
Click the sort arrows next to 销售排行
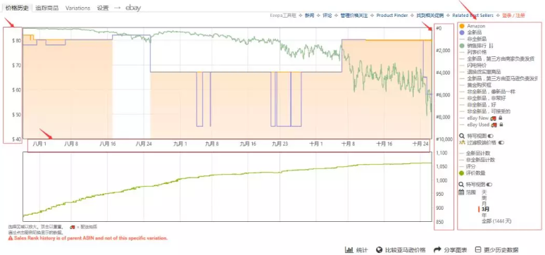(491, 46)
